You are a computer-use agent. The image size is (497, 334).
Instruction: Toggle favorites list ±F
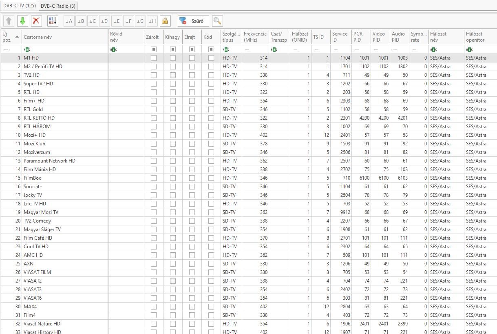point(128,21)
